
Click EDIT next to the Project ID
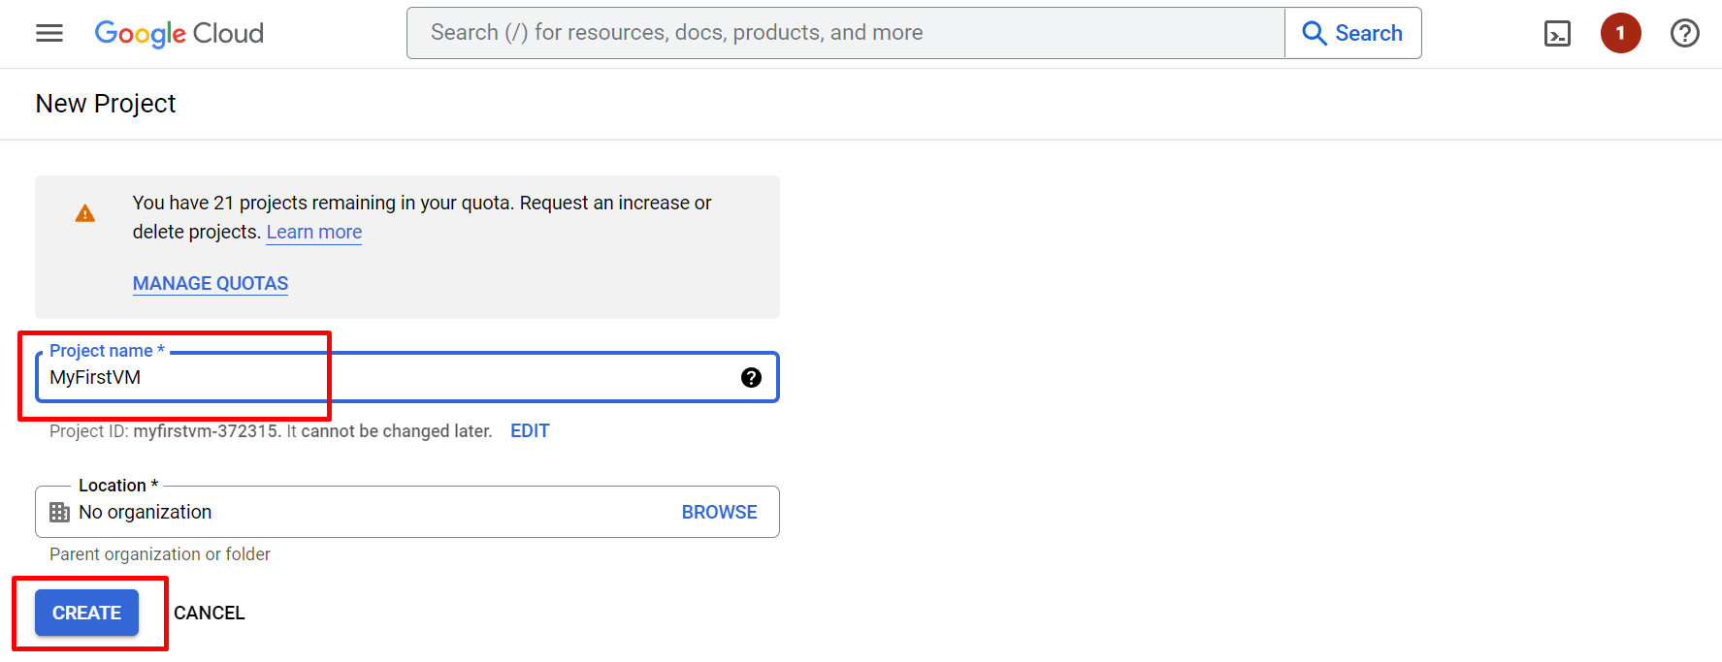(x=530, y=431)
